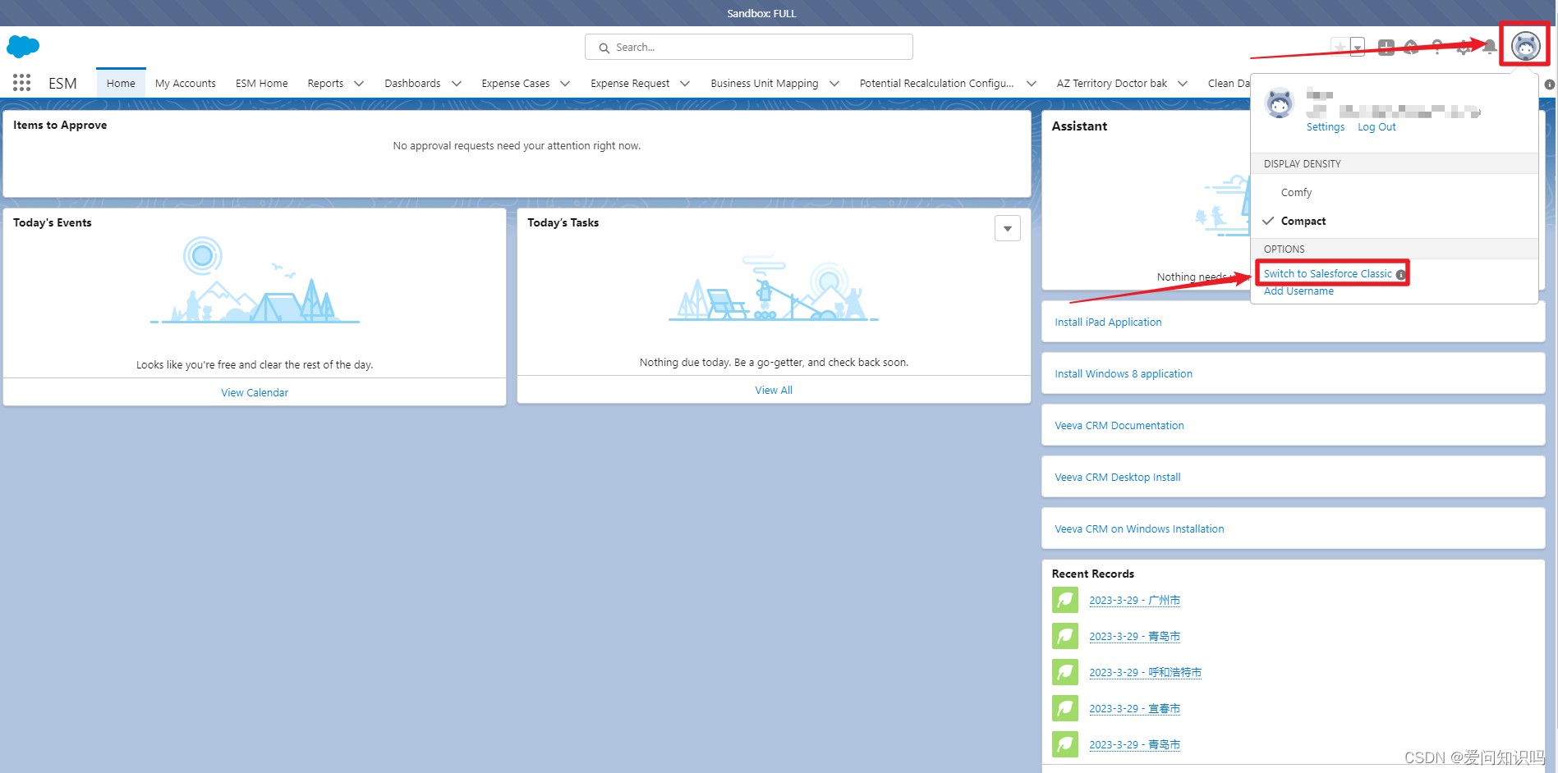Click the Recent Records heading
Screen dimensions: 1558x773
tap(1092, 574)
